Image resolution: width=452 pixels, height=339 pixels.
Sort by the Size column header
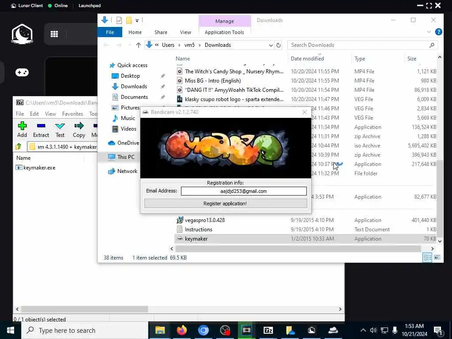412,59
